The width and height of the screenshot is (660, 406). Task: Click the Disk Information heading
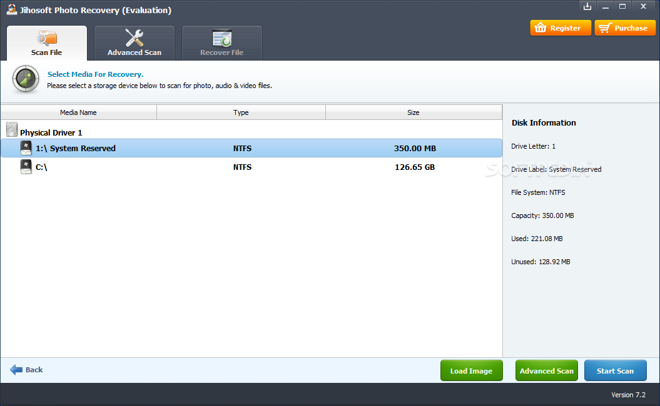(544, 122)
